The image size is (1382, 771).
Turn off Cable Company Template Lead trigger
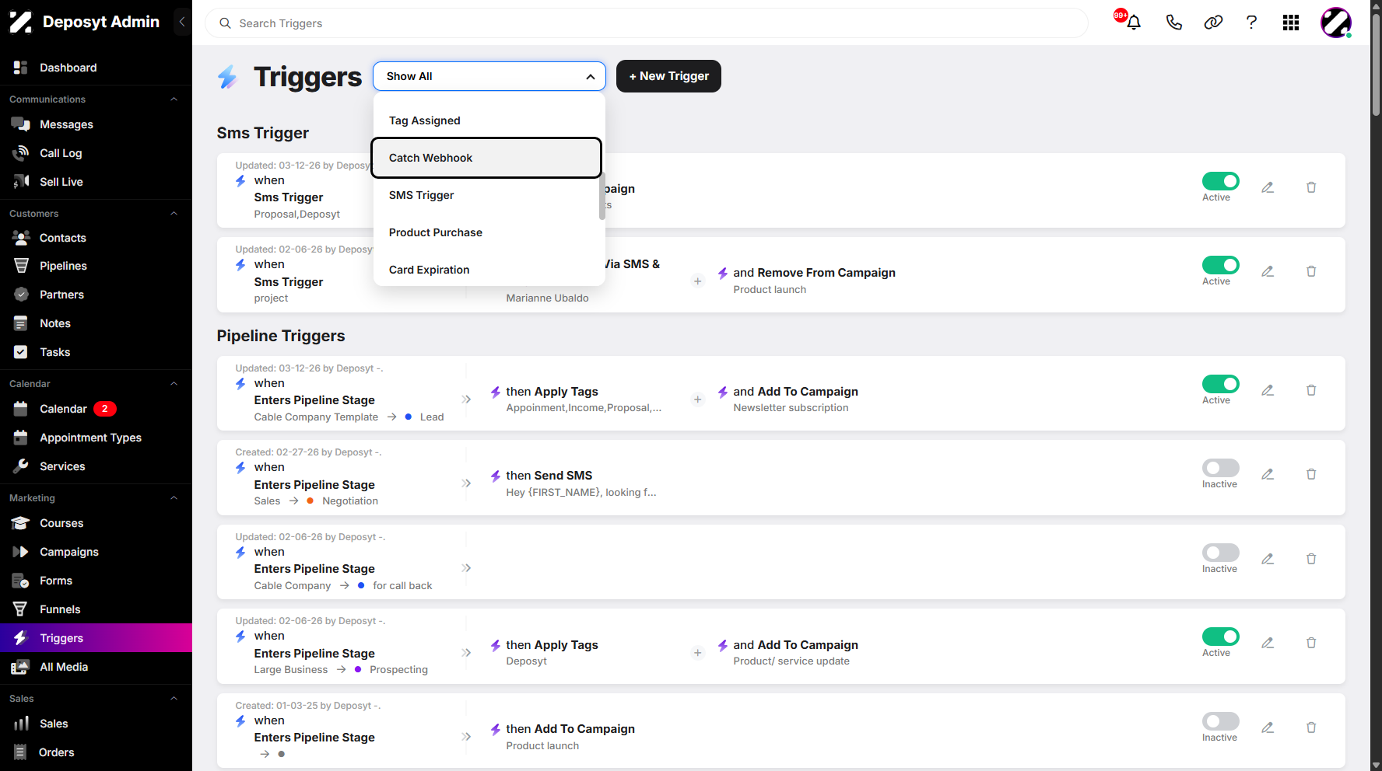[x=1221, y=384]
